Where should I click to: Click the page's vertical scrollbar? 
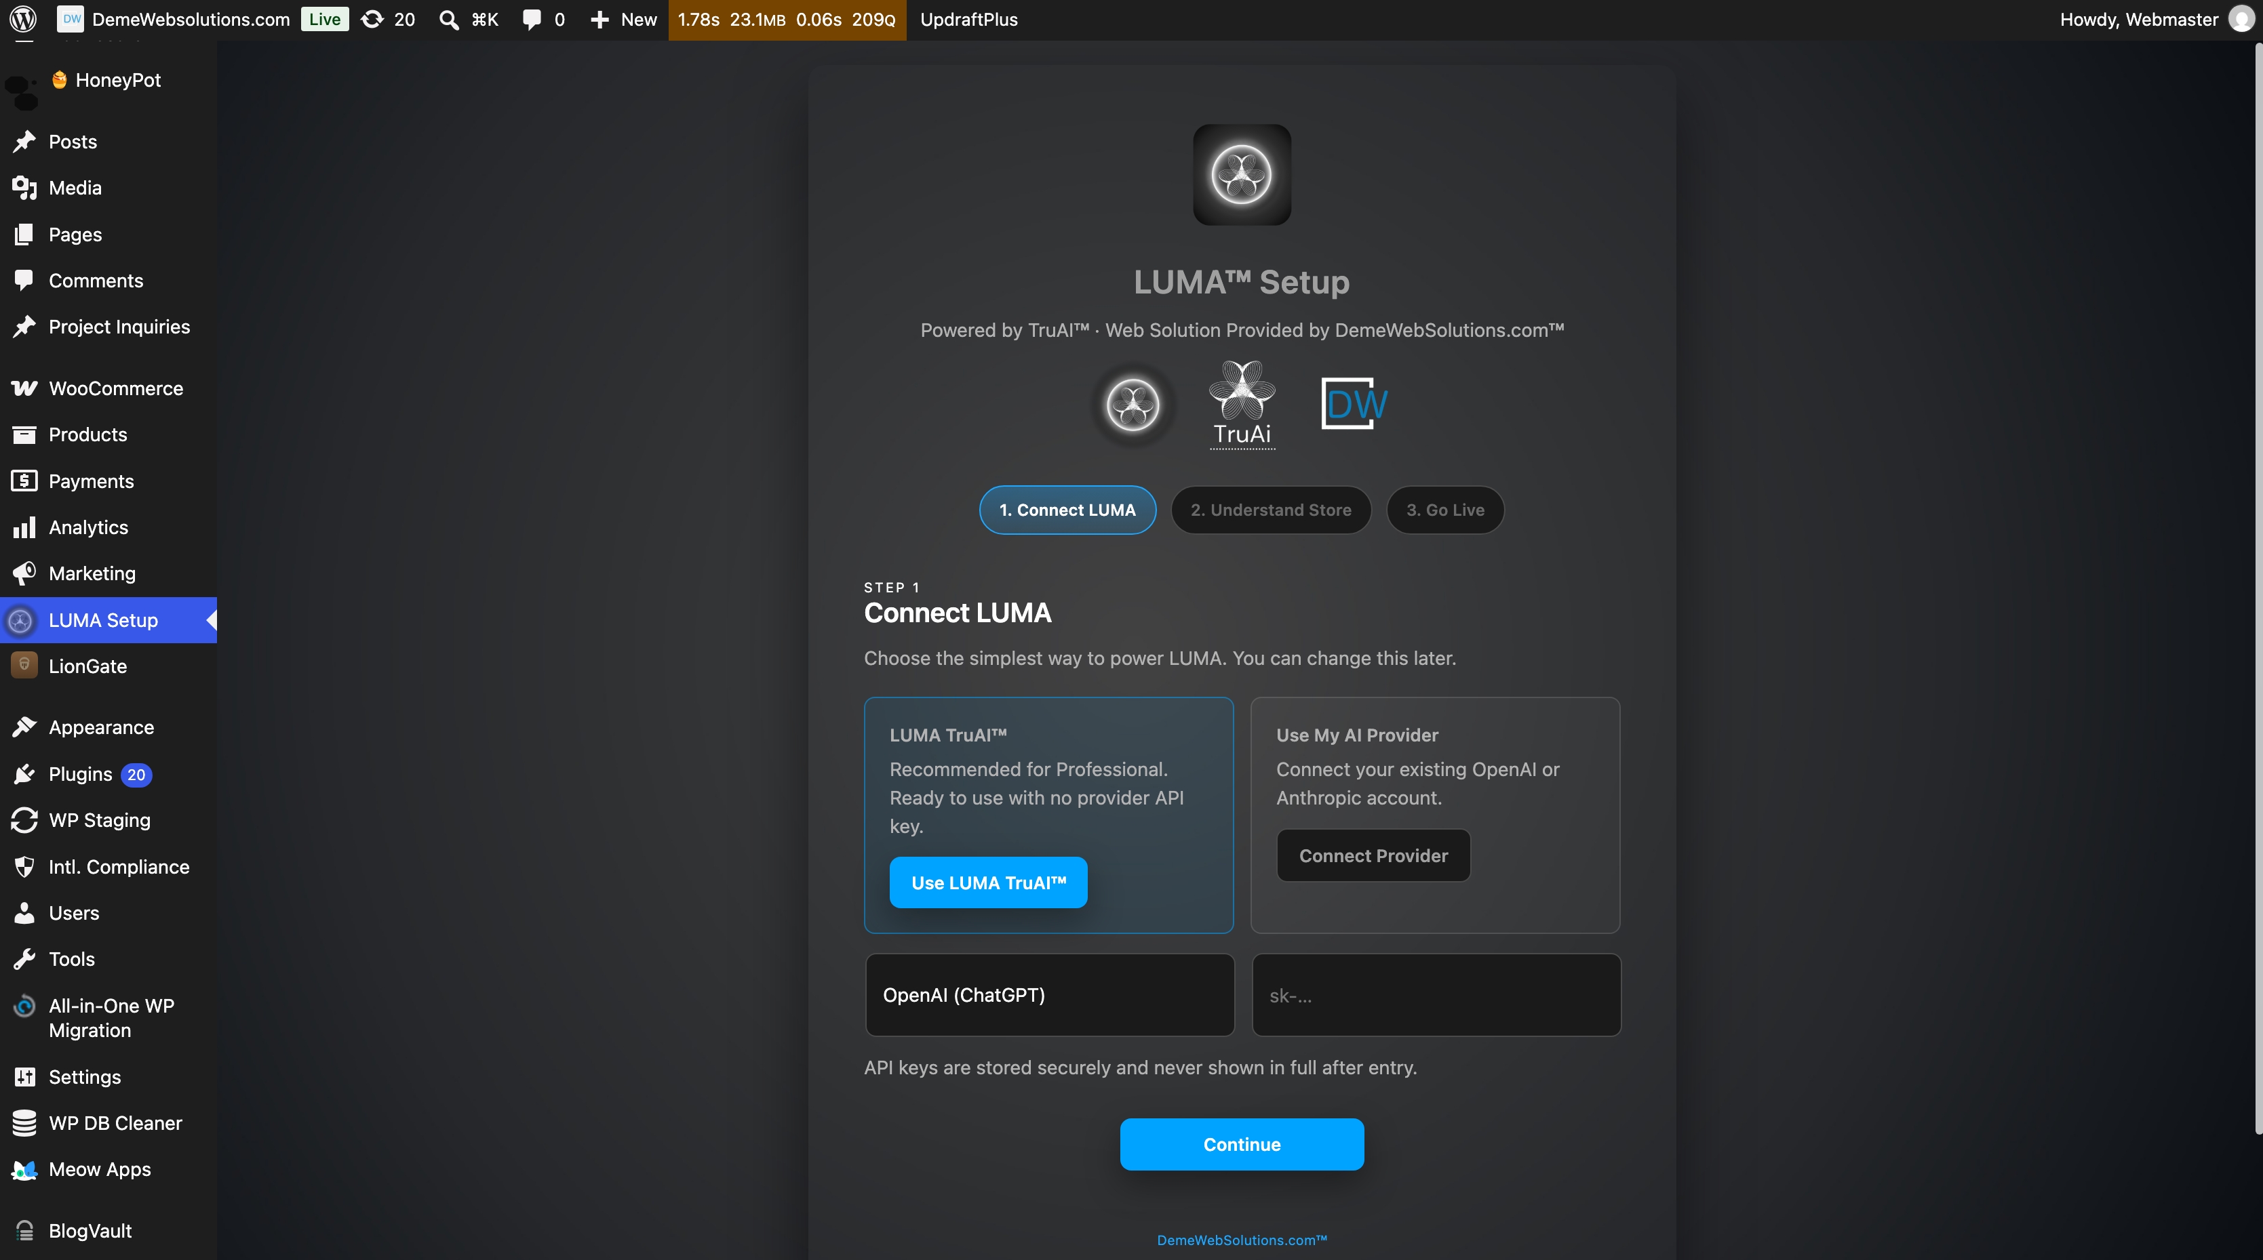(2258, 588)
